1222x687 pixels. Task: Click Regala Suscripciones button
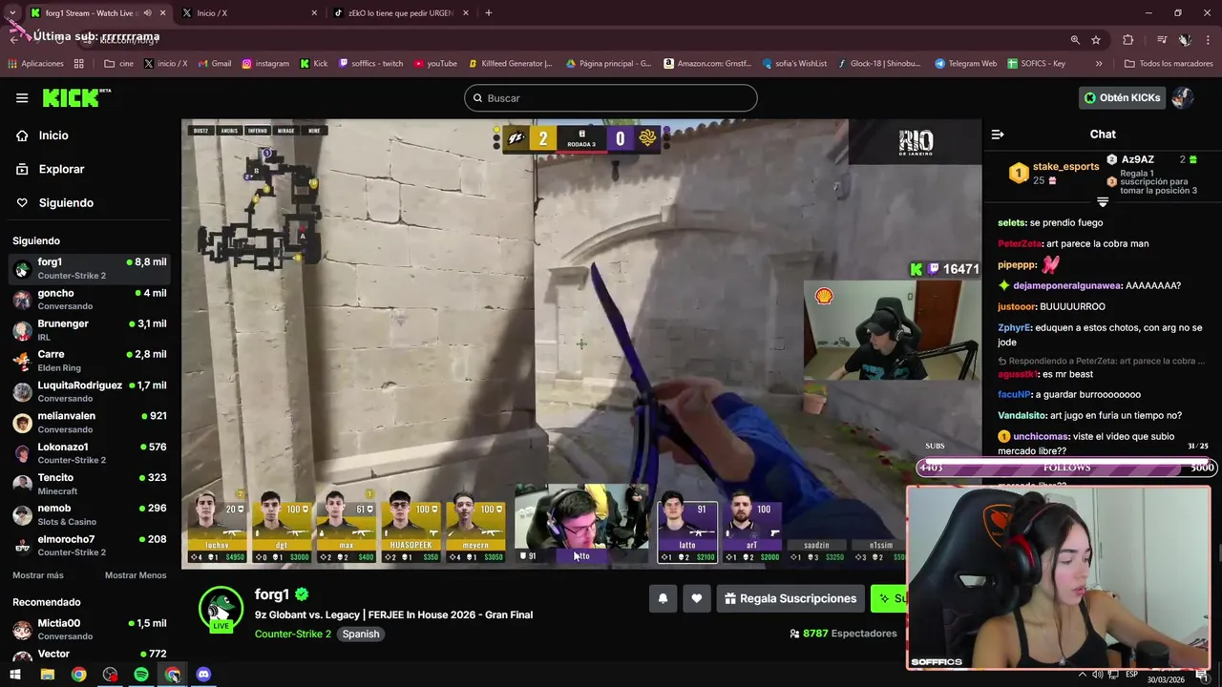[790, 598]
